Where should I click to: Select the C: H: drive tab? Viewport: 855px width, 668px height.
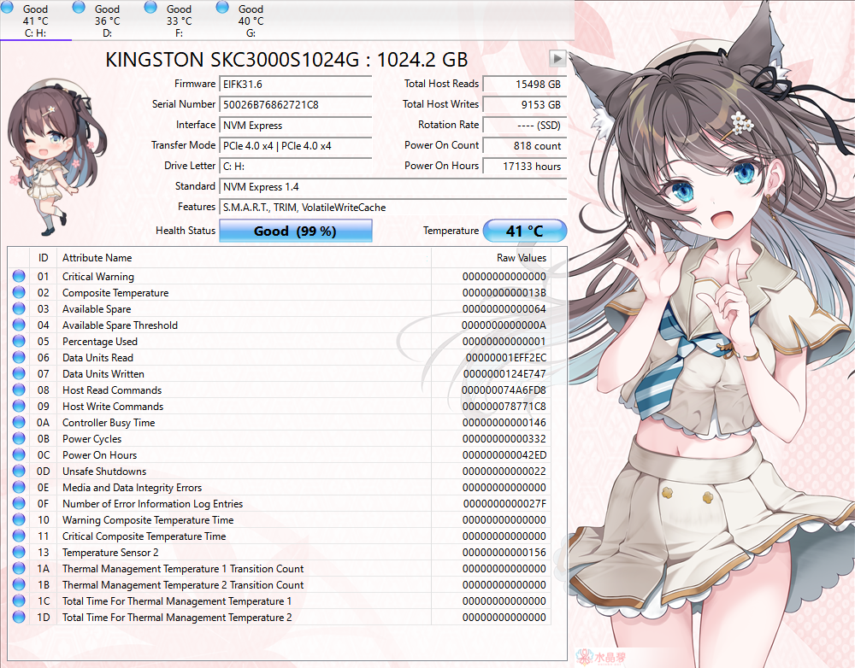36,21
